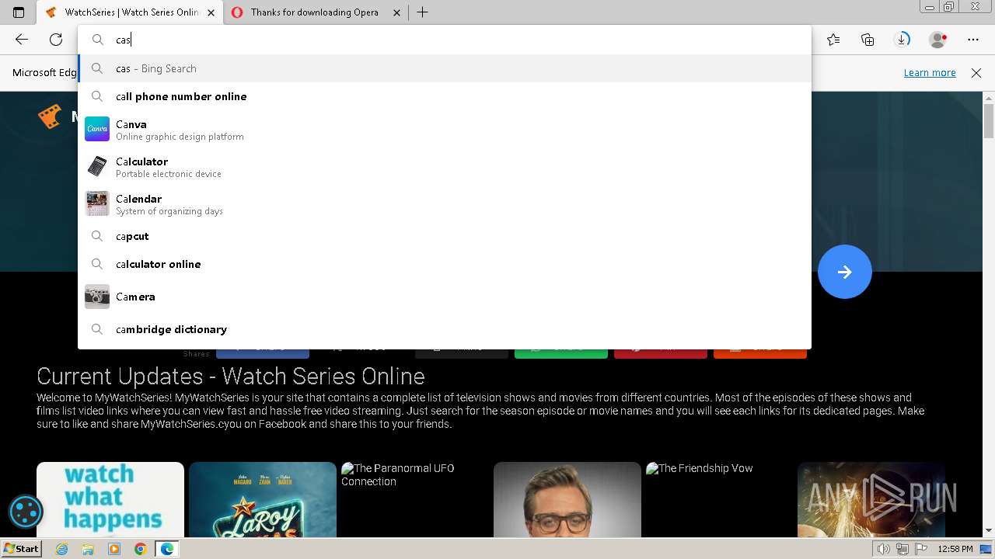The image size is (995, 559).
Task: Close the Opera download tab
Action: click(x=397, y=12)
